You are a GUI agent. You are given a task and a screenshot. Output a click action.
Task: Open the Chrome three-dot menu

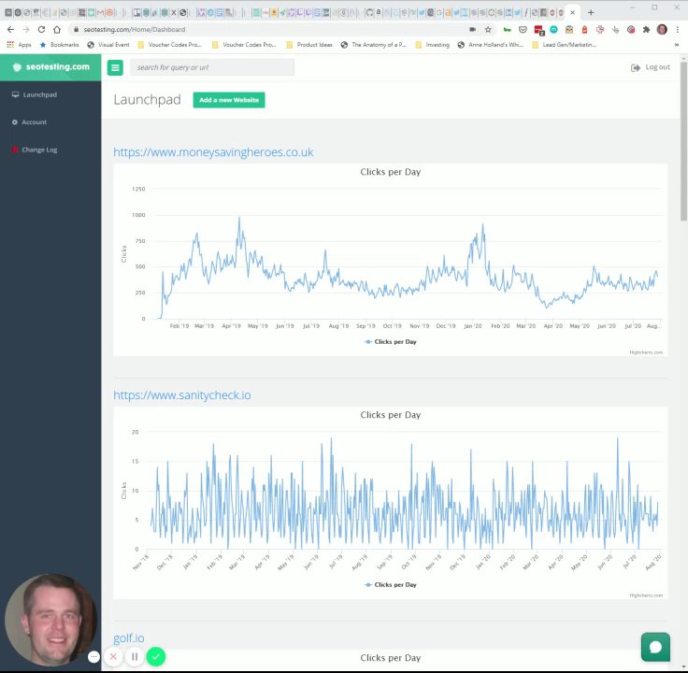[678, 29]
